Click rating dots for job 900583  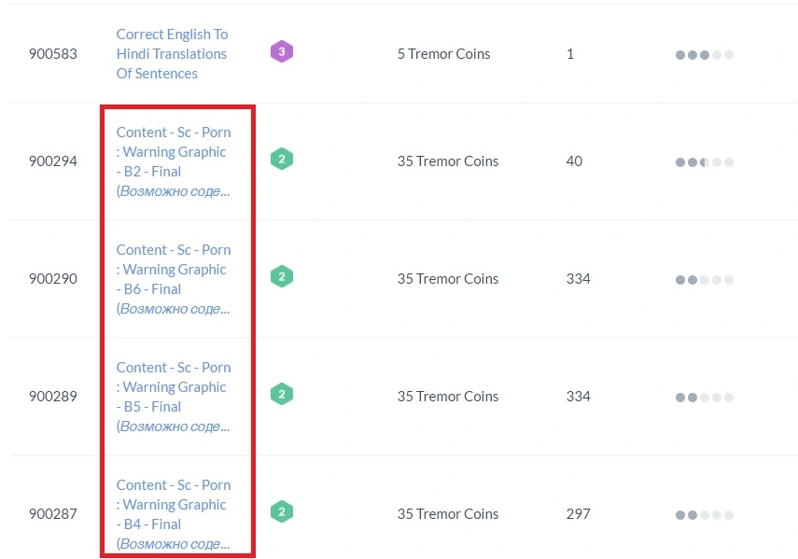pos(705,55)
